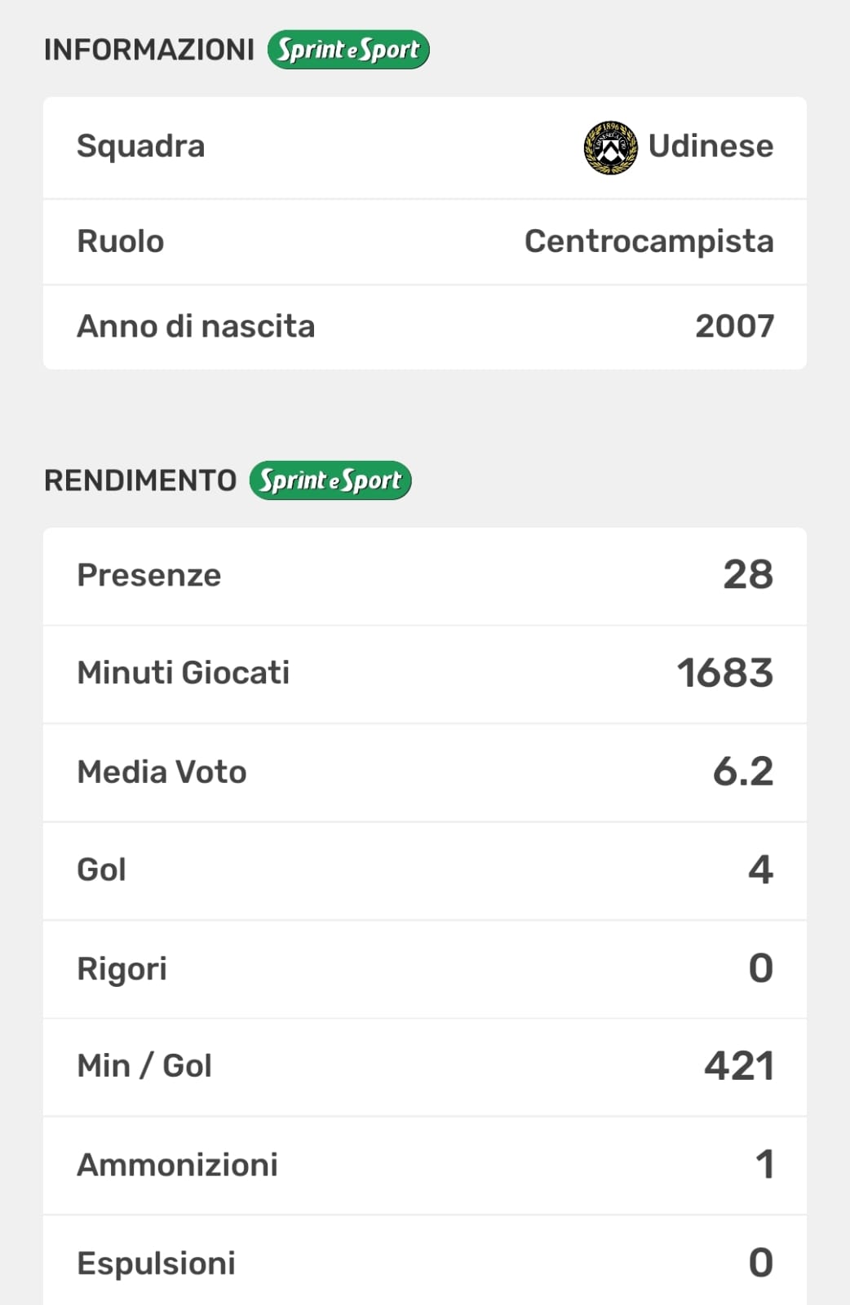The width and height of the screenshot is (850, 1305).
Task: Click the Centrocampista role value
Action: pos(649,241)
